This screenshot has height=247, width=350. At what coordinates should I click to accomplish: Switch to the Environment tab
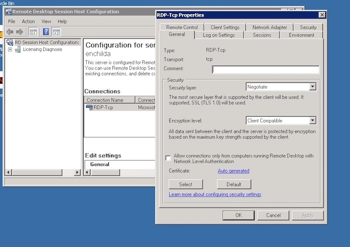pyautogui.click(x=301, y=35)
